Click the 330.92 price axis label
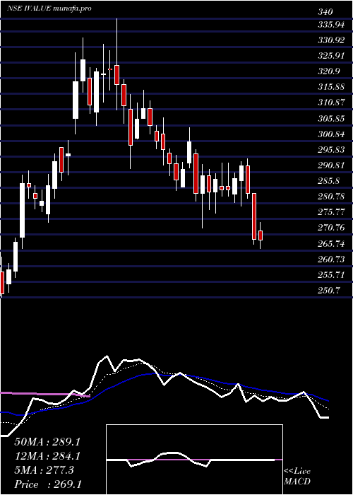The height and width of the screenshot is (495, 353). [331, 40]
